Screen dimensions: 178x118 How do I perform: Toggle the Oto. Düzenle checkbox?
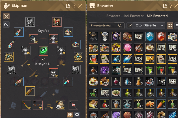130,25
